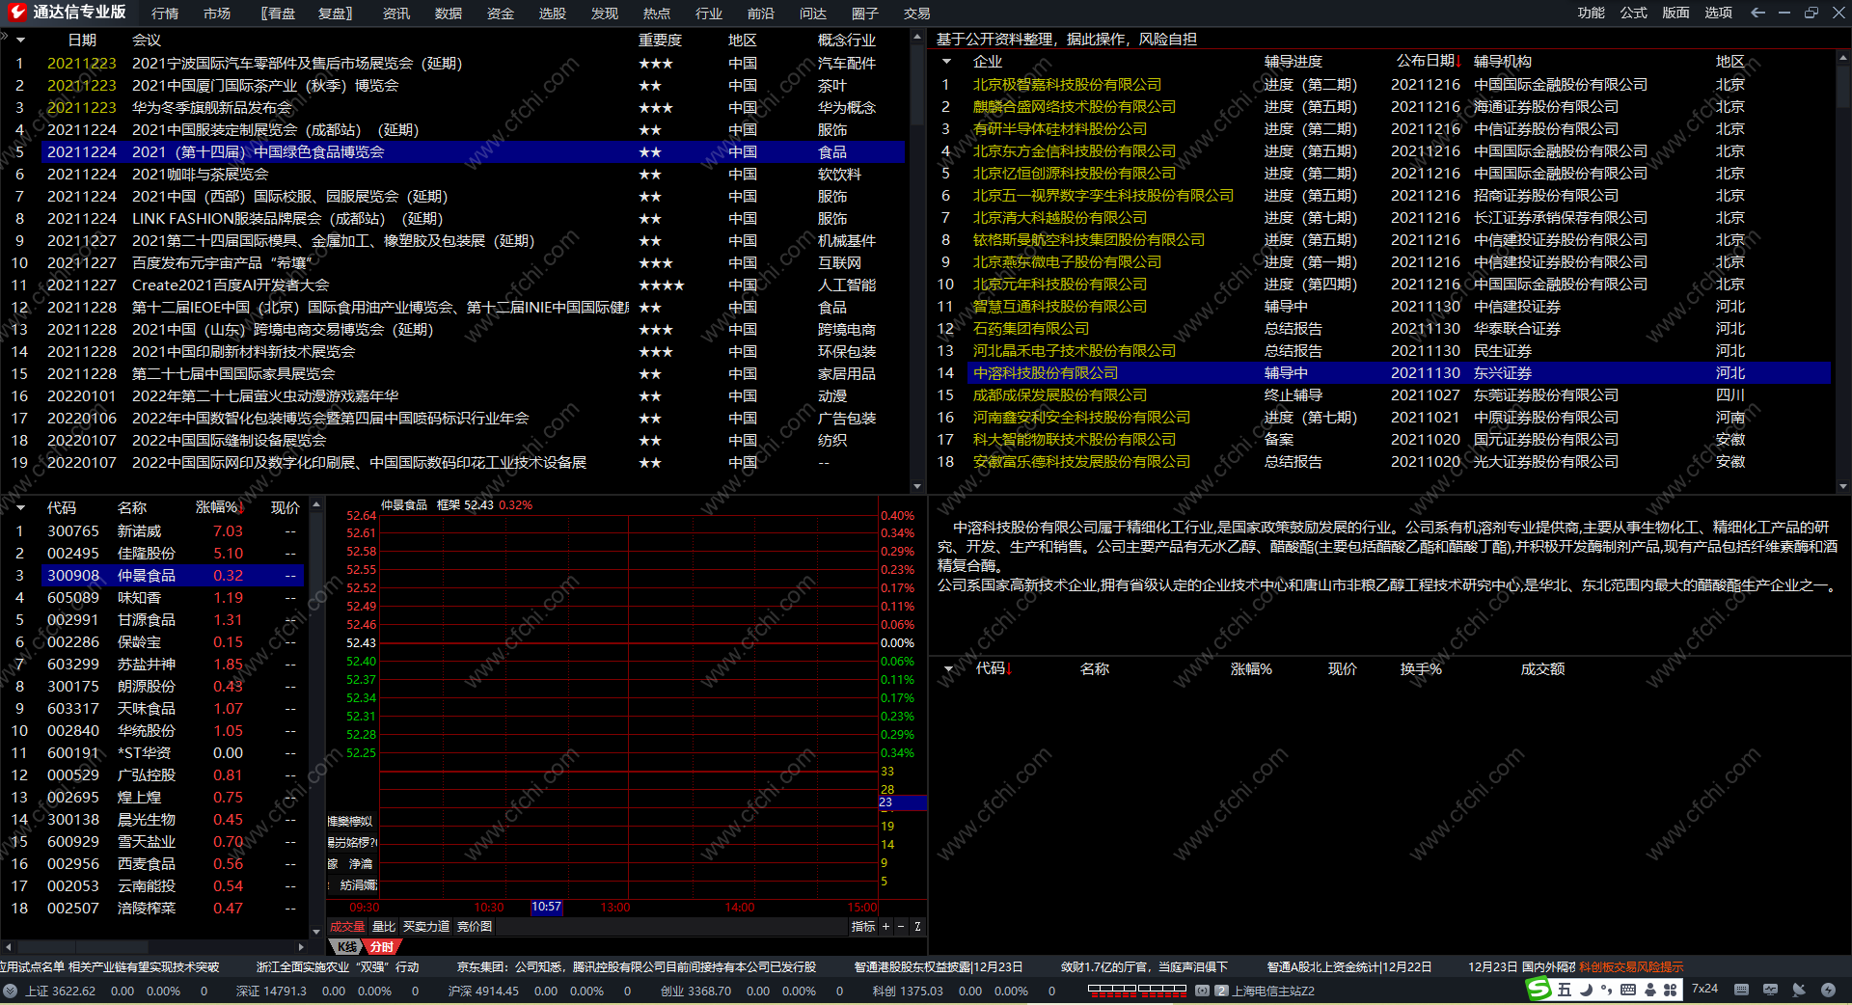Image resolution: width=1852 pixels, height=1005 pixels.
Task: Click the satellite dish icon in status bar
Action: (x=1799, y=990)
